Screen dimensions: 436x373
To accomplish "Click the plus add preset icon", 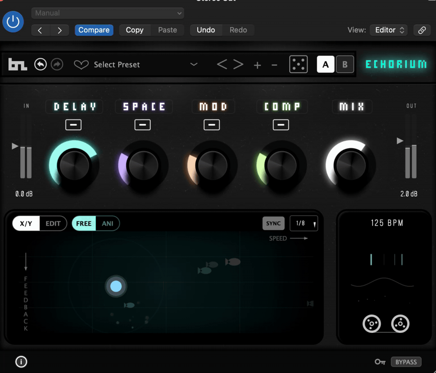I will click(258, 65).
